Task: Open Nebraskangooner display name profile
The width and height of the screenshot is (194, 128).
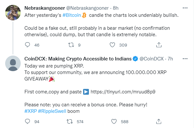Action: 45,8
